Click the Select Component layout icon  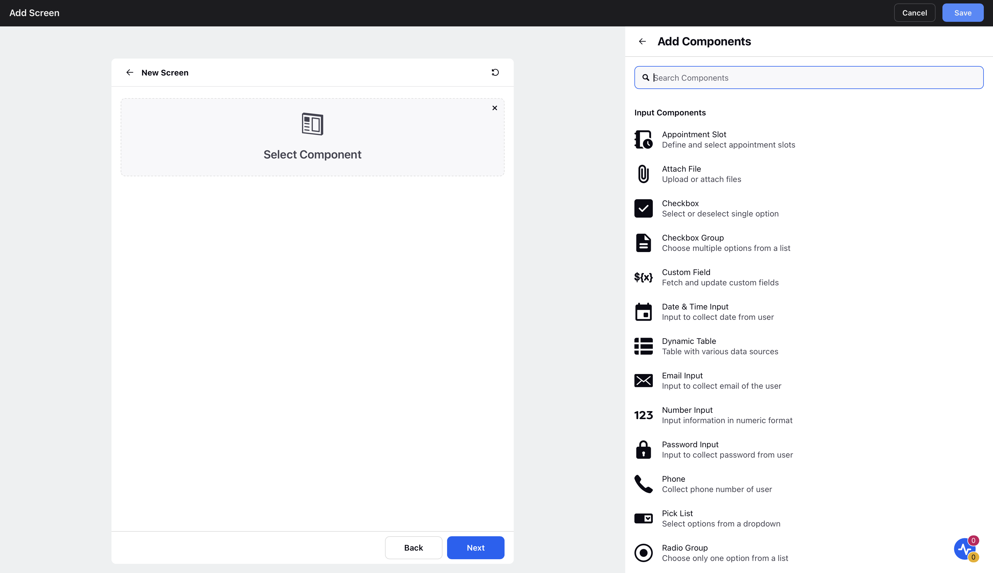(312, 124)
